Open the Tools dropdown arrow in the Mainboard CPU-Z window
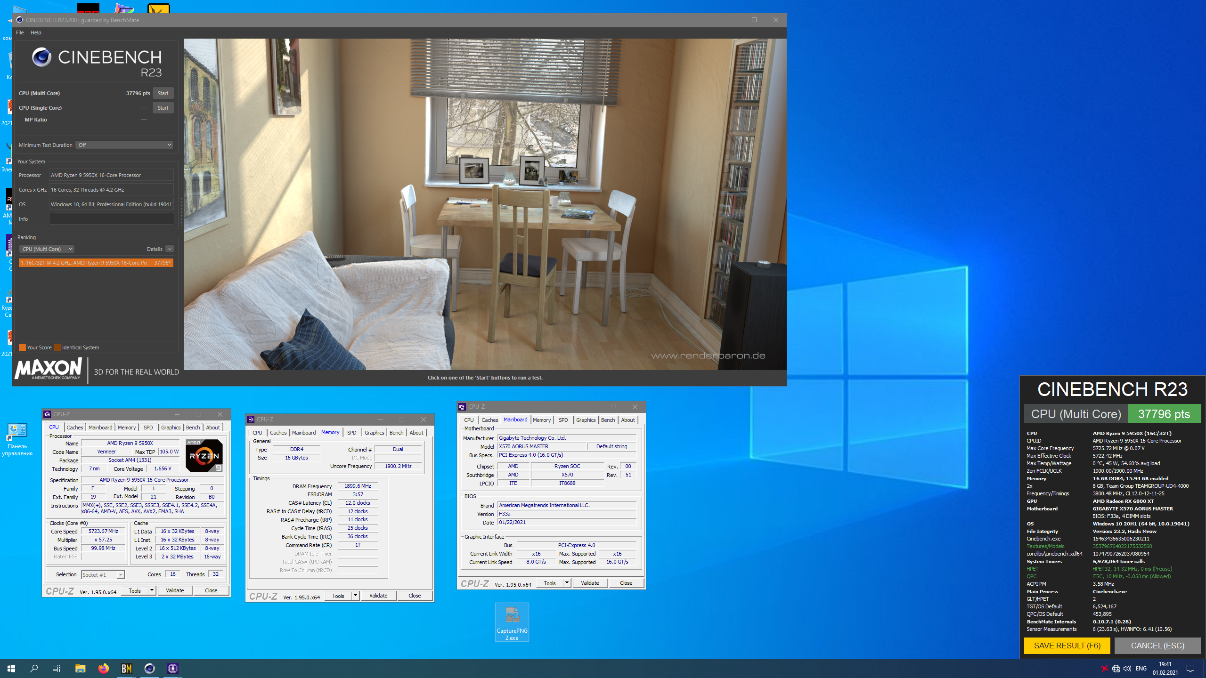 click(x=567, y=583)
